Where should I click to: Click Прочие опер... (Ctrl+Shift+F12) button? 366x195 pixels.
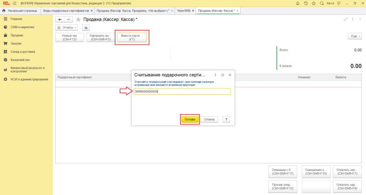click(x=283, y=187)
